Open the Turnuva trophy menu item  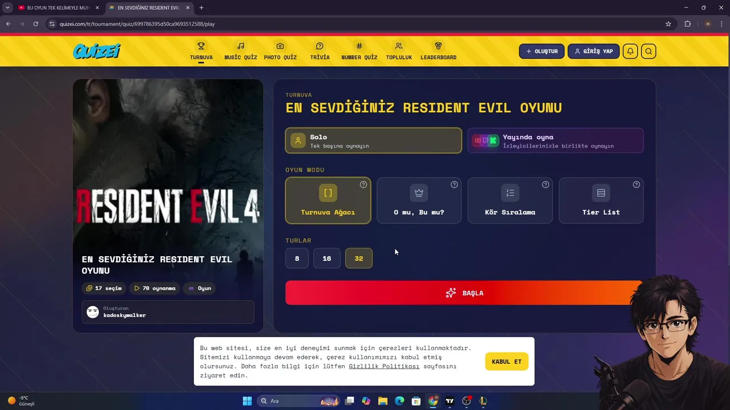tap(201, 51)
